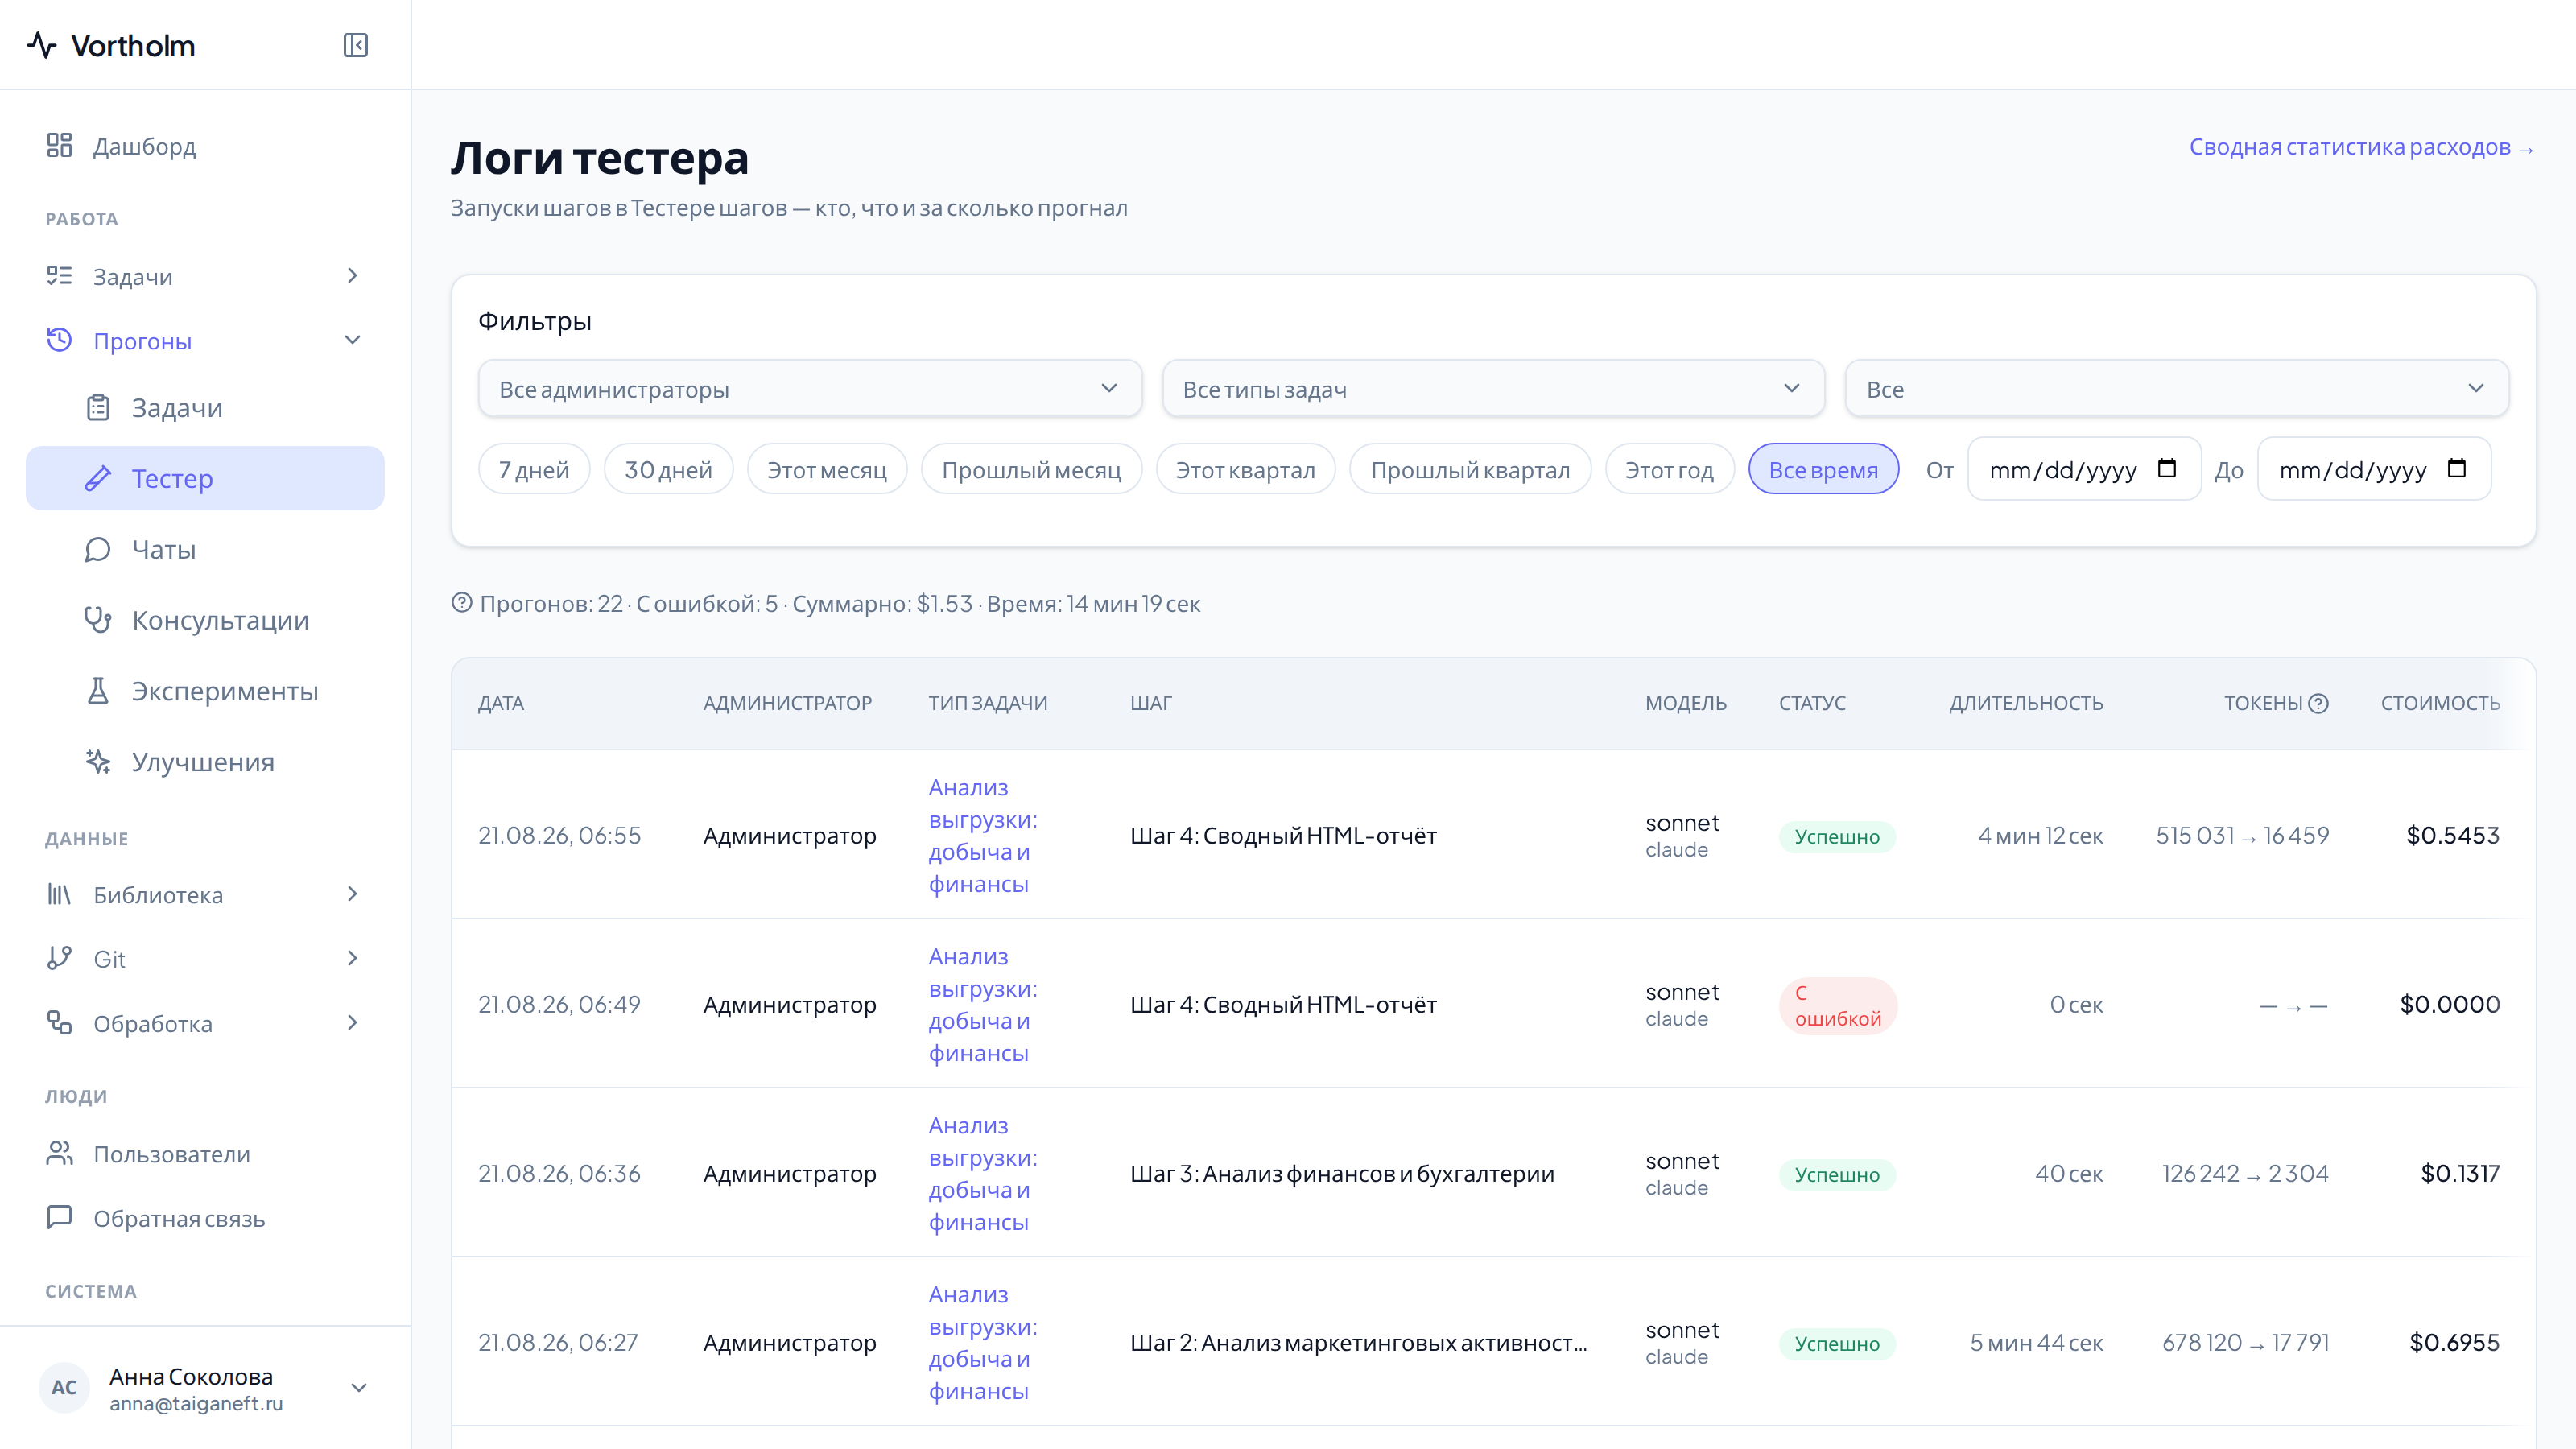Click the Стоимость column header
This screenshot has width=2576, height=1449.
tap(2440, 703)
